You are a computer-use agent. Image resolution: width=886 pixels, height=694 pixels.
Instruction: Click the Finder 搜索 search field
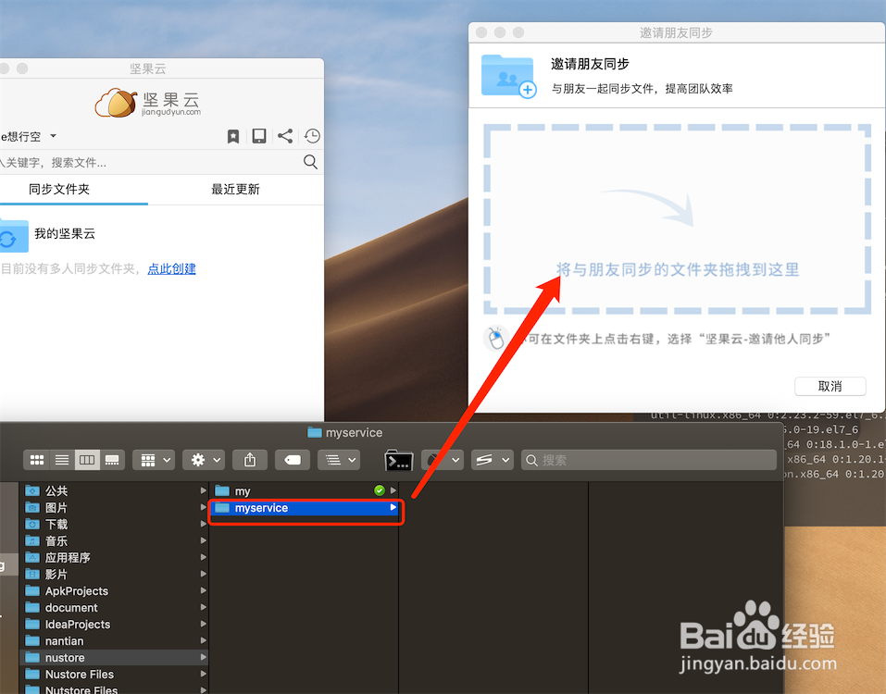tap(649, 460)
